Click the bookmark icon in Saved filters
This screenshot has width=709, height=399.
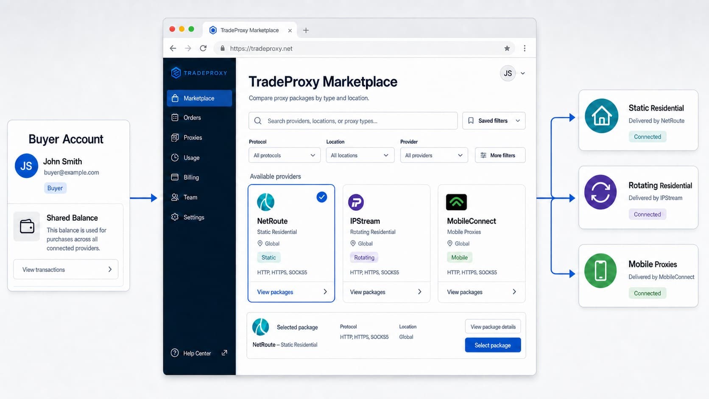tap(471, 121)
